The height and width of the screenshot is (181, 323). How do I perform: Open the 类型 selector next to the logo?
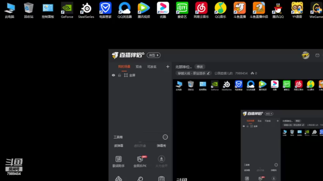pyautogui.click(x=154, y=55)
